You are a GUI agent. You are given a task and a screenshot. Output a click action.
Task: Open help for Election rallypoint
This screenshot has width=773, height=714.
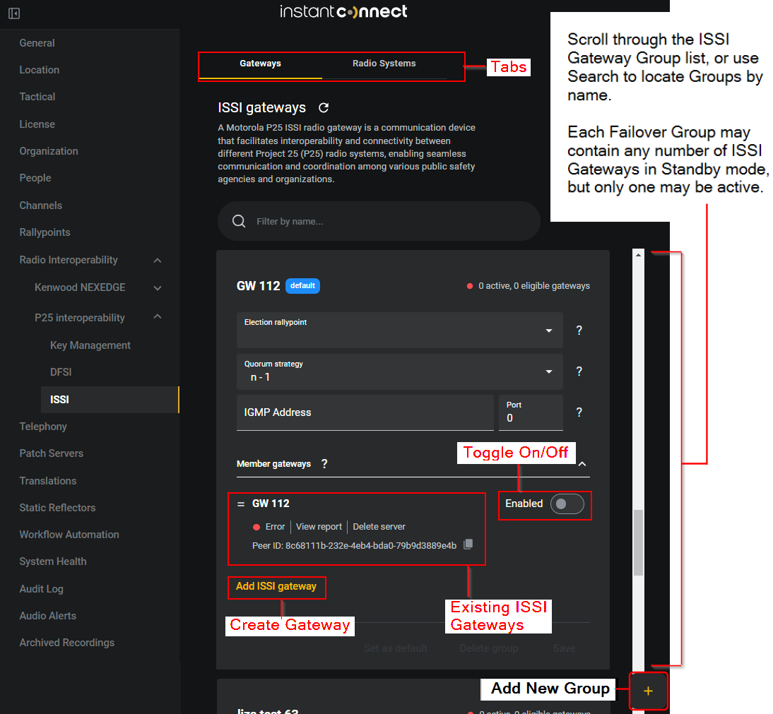coord(579,330)
